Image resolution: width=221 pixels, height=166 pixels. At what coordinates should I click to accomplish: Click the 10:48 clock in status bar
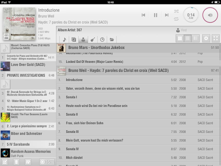[110, 2]
